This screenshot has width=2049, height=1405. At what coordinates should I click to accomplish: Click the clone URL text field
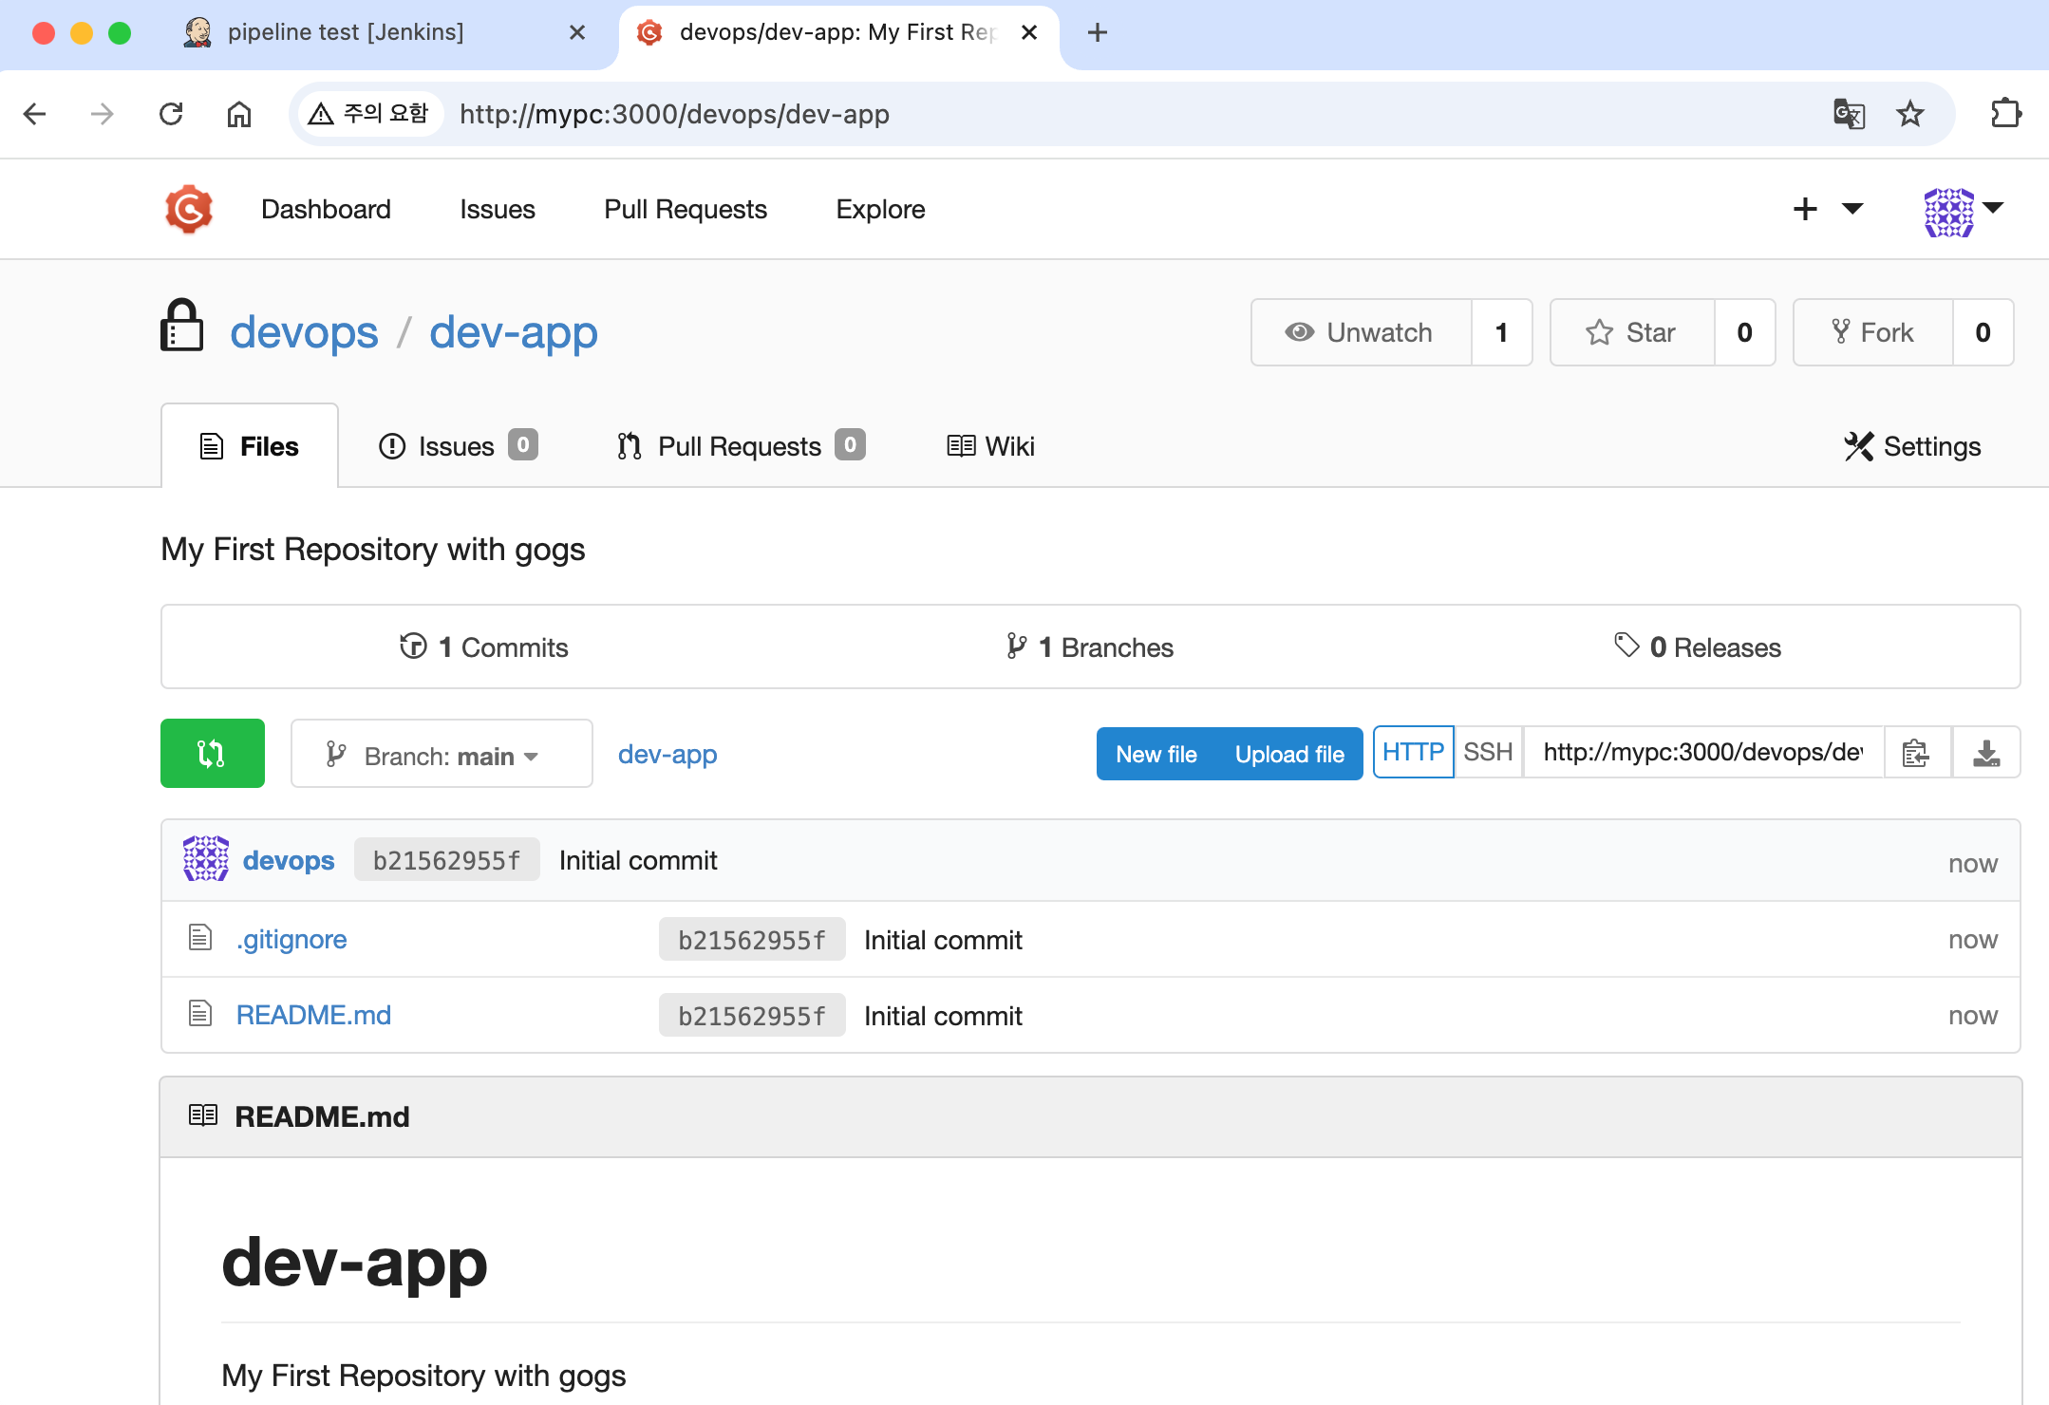point(1702,753)
